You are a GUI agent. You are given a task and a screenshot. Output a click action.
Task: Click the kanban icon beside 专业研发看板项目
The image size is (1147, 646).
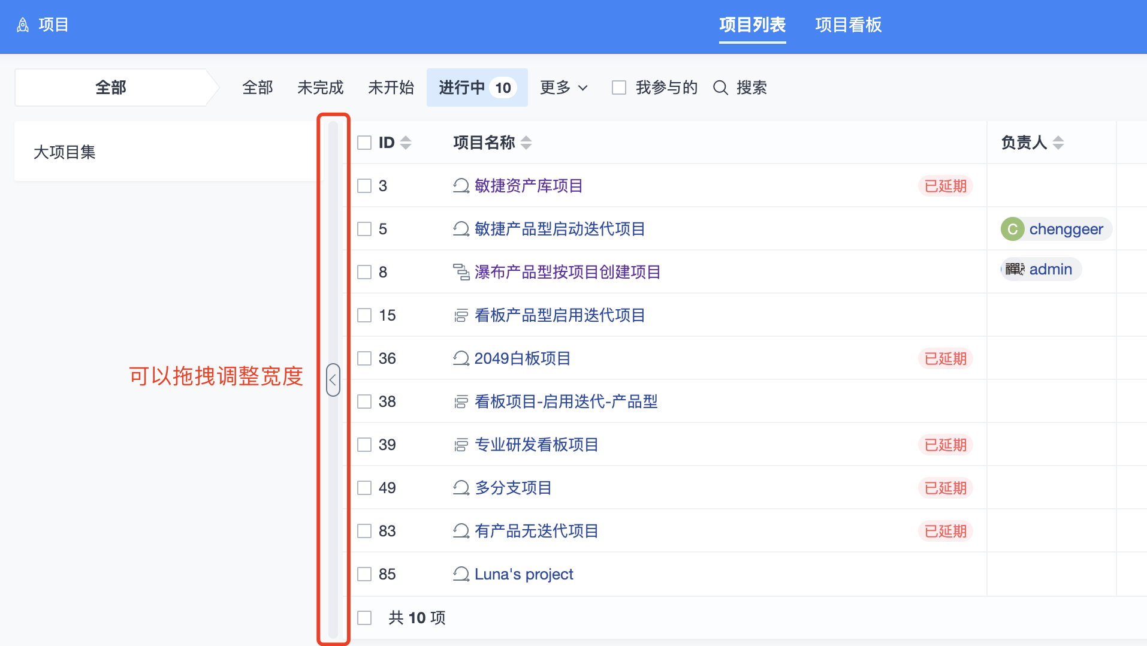coord(461,445)
